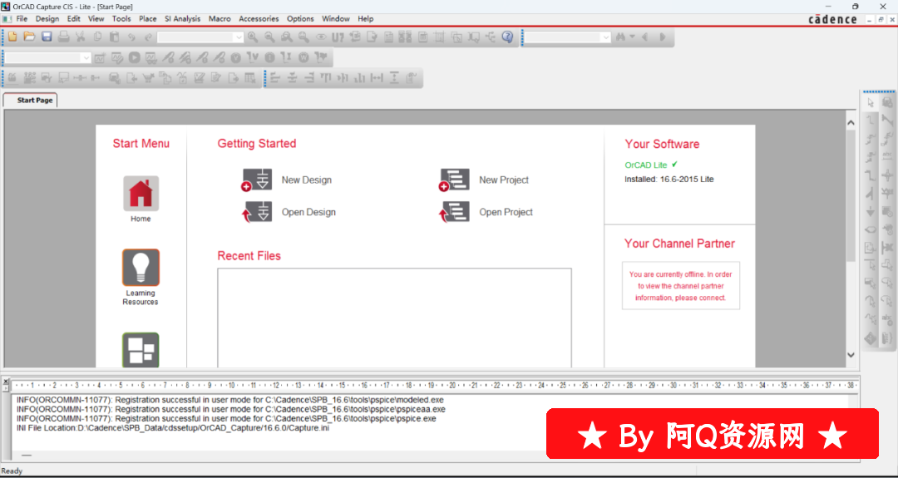The width and height of the screenshot is (898, 478).
Task: Click the Cut scissors icon
Action: [80, 37]
